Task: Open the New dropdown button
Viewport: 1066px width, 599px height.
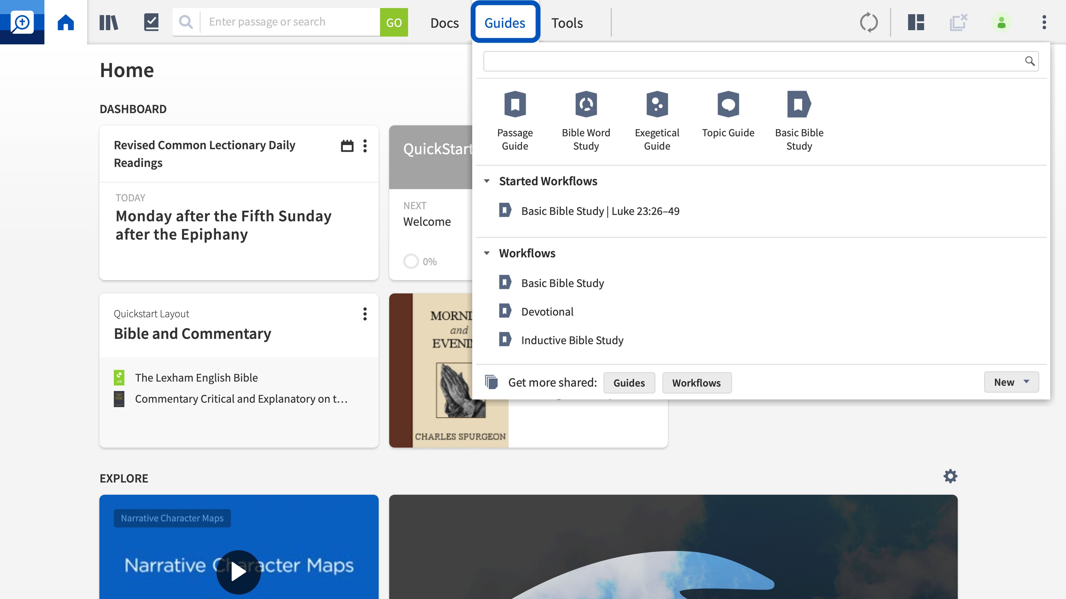Action: 1011,382
